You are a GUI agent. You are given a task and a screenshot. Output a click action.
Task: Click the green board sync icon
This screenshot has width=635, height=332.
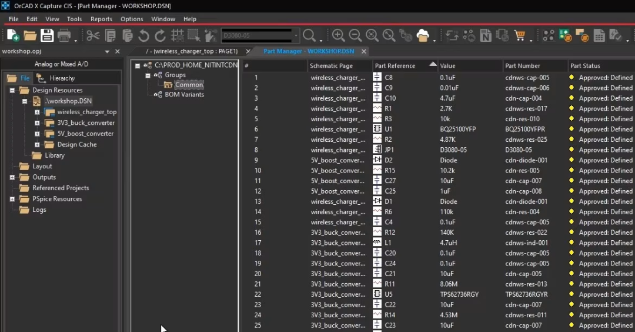coord(566,36)
